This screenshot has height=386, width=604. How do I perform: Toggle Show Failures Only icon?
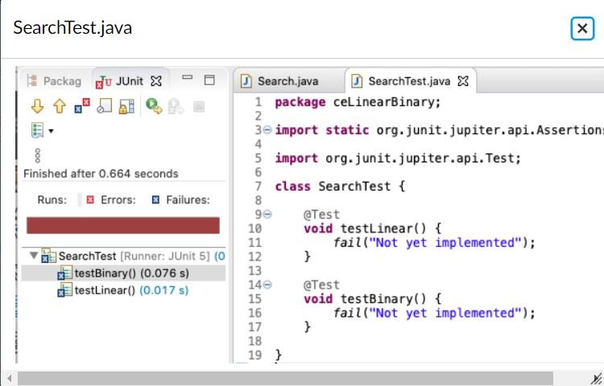82,106
